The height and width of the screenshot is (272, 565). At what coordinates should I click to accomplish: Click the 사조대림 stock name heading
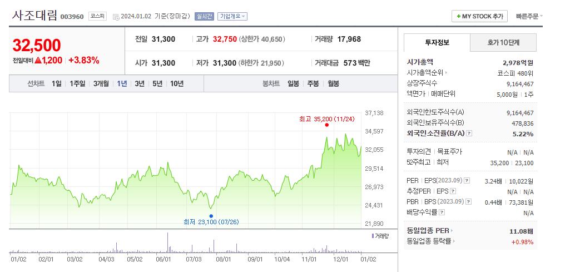[34, 16]
